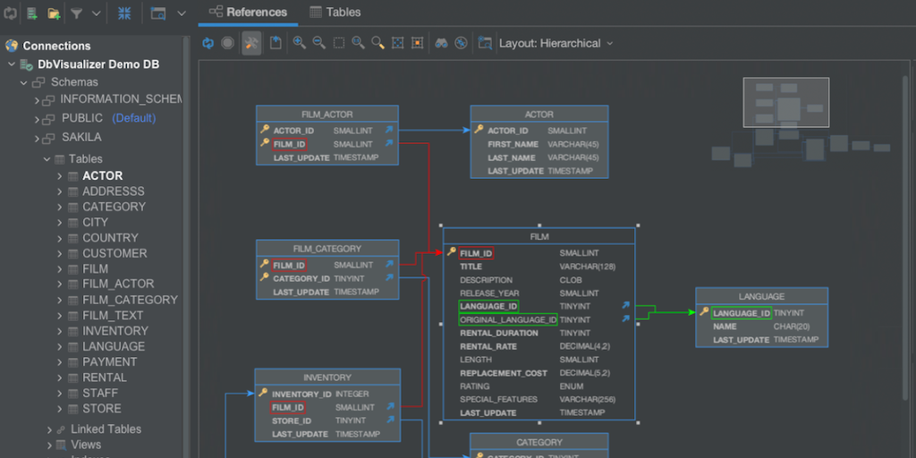Toggle the settings tools icon
This screenshot has height=458, width=916.
(251, 43)
